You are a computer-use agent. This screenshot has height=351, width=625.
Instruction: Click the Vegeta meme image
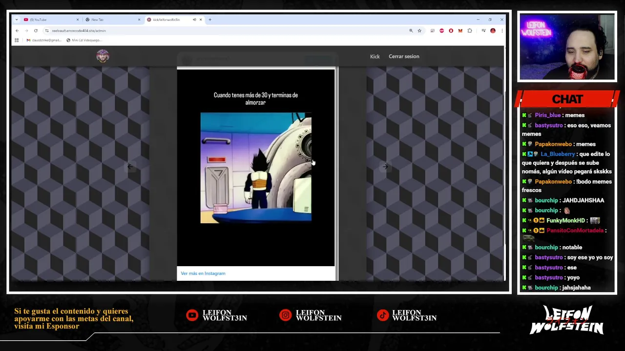256,168
